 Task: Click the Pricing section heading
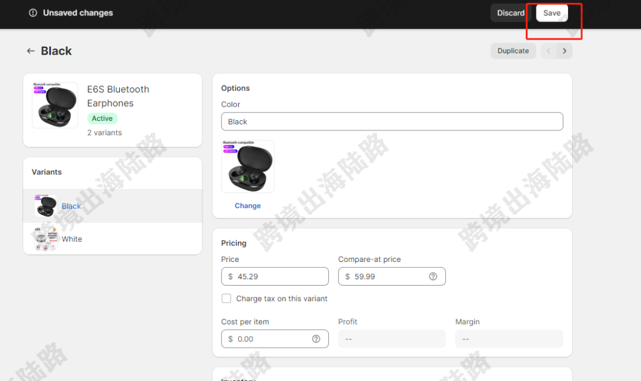click(234, 243)
